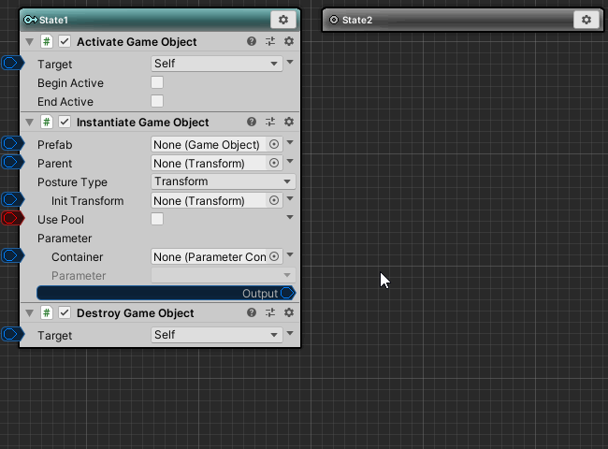The width and height of the screenshot is (608, 449).
Task: Open State2 settings gear button
Action: pos(586,20)
